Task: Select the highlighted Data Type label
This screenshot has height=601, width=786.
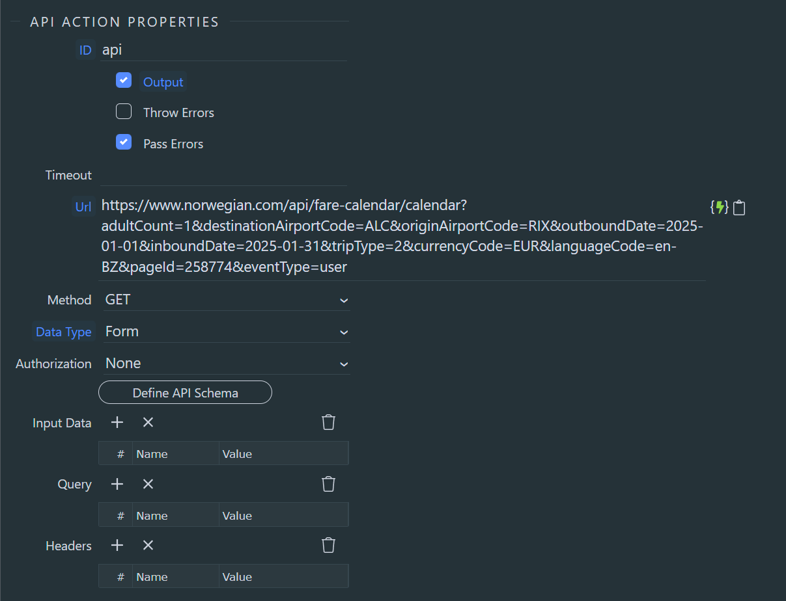Action: coord(63,332)
